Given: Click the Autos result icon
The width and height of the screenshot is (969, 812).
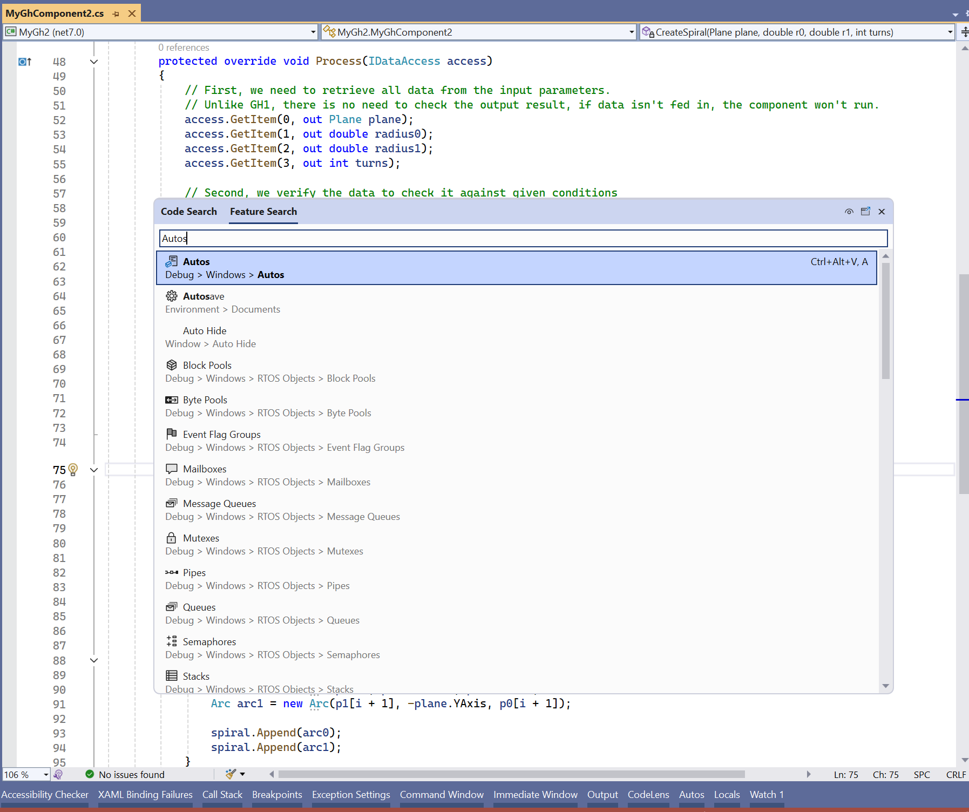Looking at the screenshot, I should (171, 261).
